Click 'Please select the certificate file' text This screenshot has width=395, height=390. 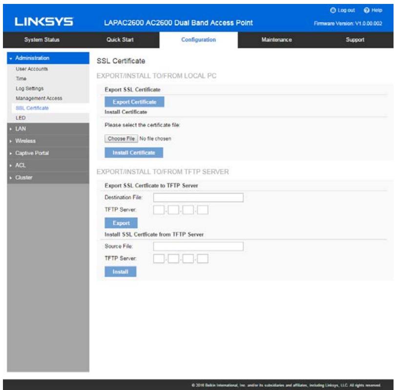coord(142,125)
